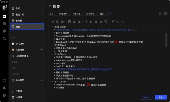Click the 保存为 button
This screenshot has width=170, height=102.
(x=146, y=97)
